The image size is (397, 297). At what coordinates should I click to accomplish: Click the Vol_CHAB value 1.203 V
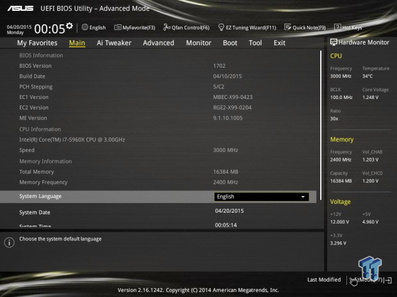tap(370, 160)
